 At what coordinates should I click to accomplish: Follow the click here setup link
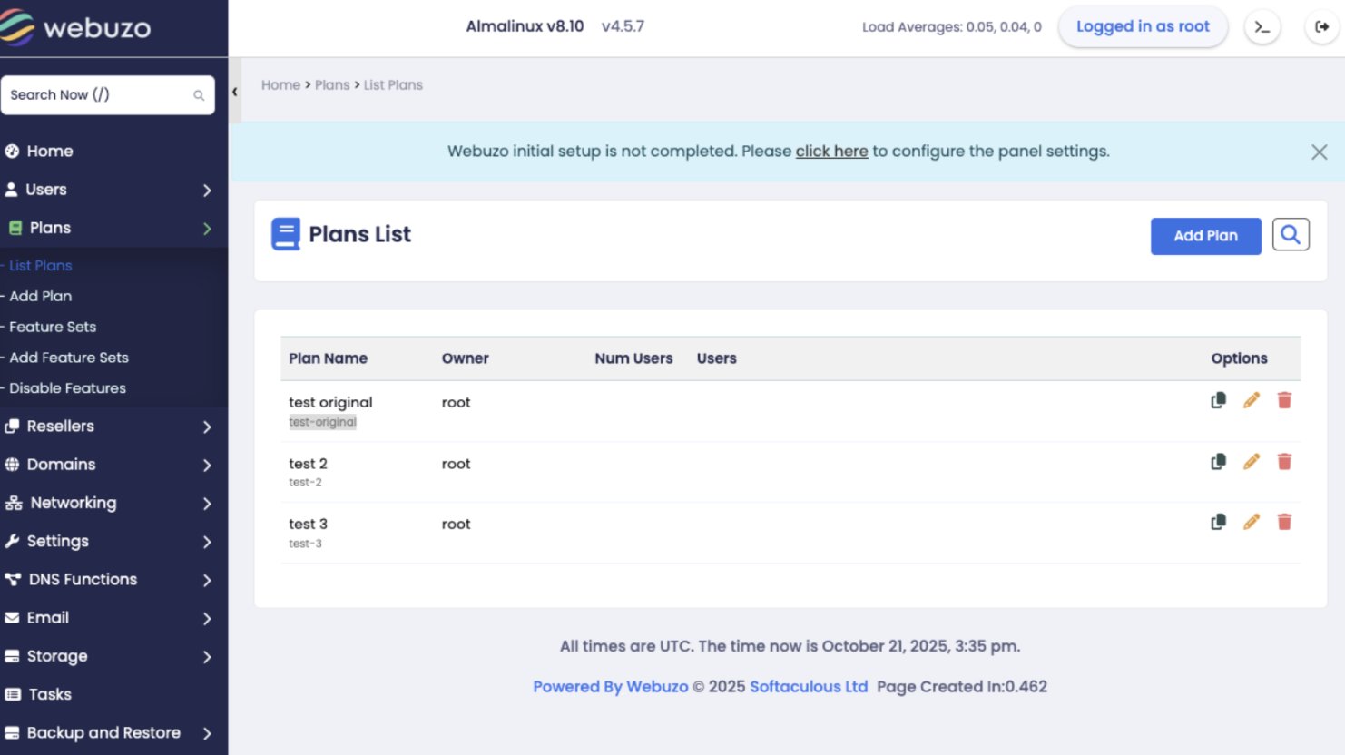tap(832, 152)
